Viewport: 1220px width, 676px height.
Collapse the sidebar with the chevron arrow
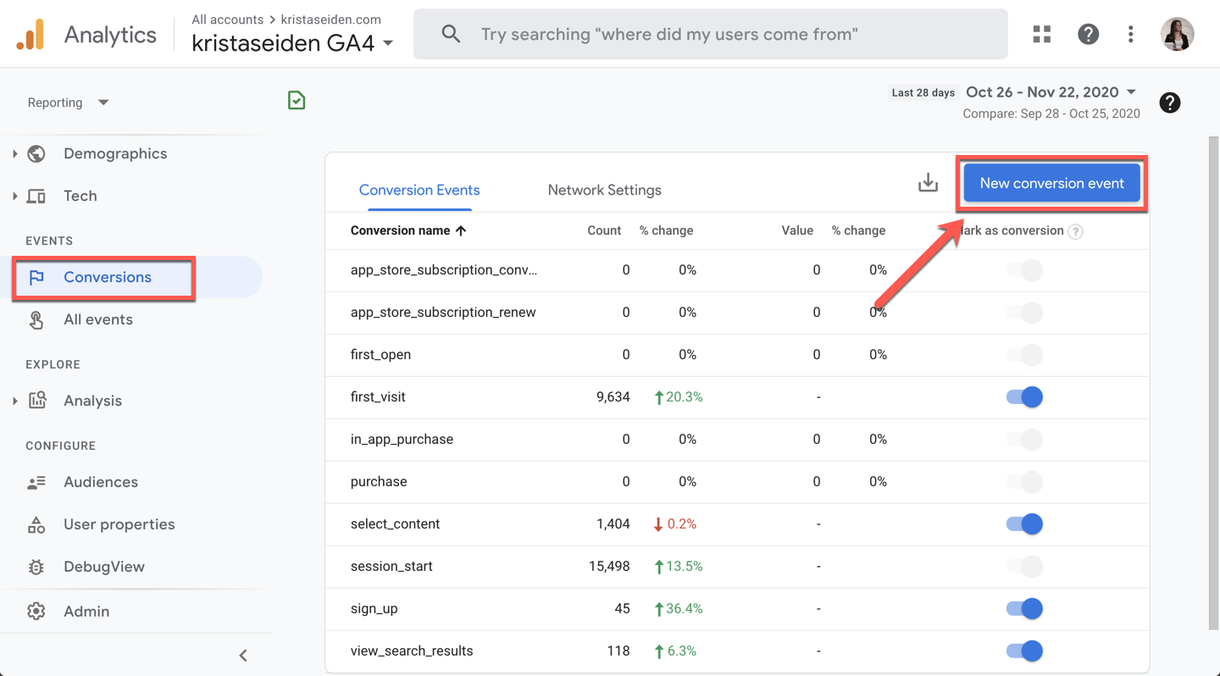243,655
